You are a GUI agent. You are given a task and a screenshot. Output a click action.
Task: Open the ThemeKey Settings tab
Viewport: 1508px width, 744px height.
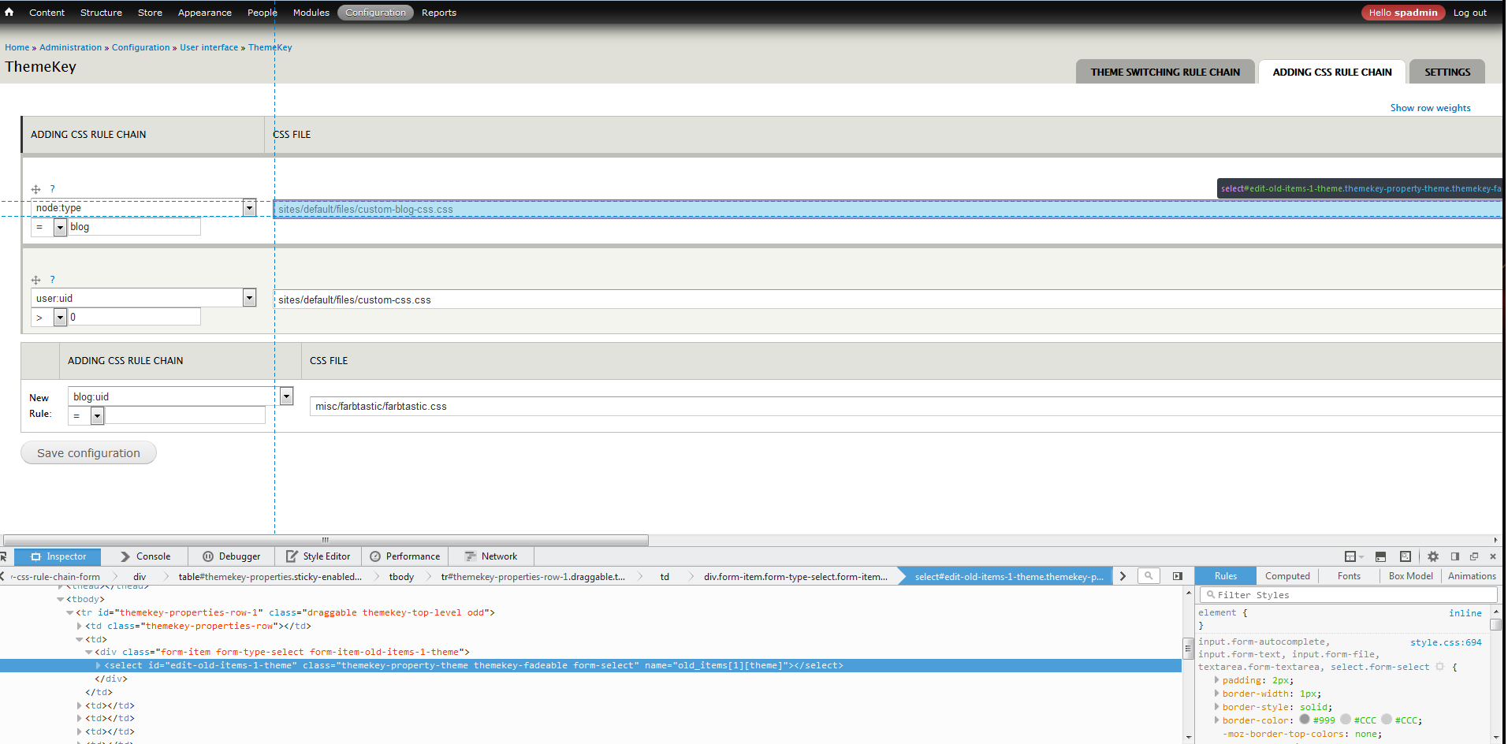coord(1447,72)
